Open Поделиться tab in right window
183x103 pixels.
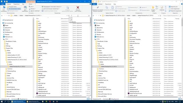tap(108, 4)
